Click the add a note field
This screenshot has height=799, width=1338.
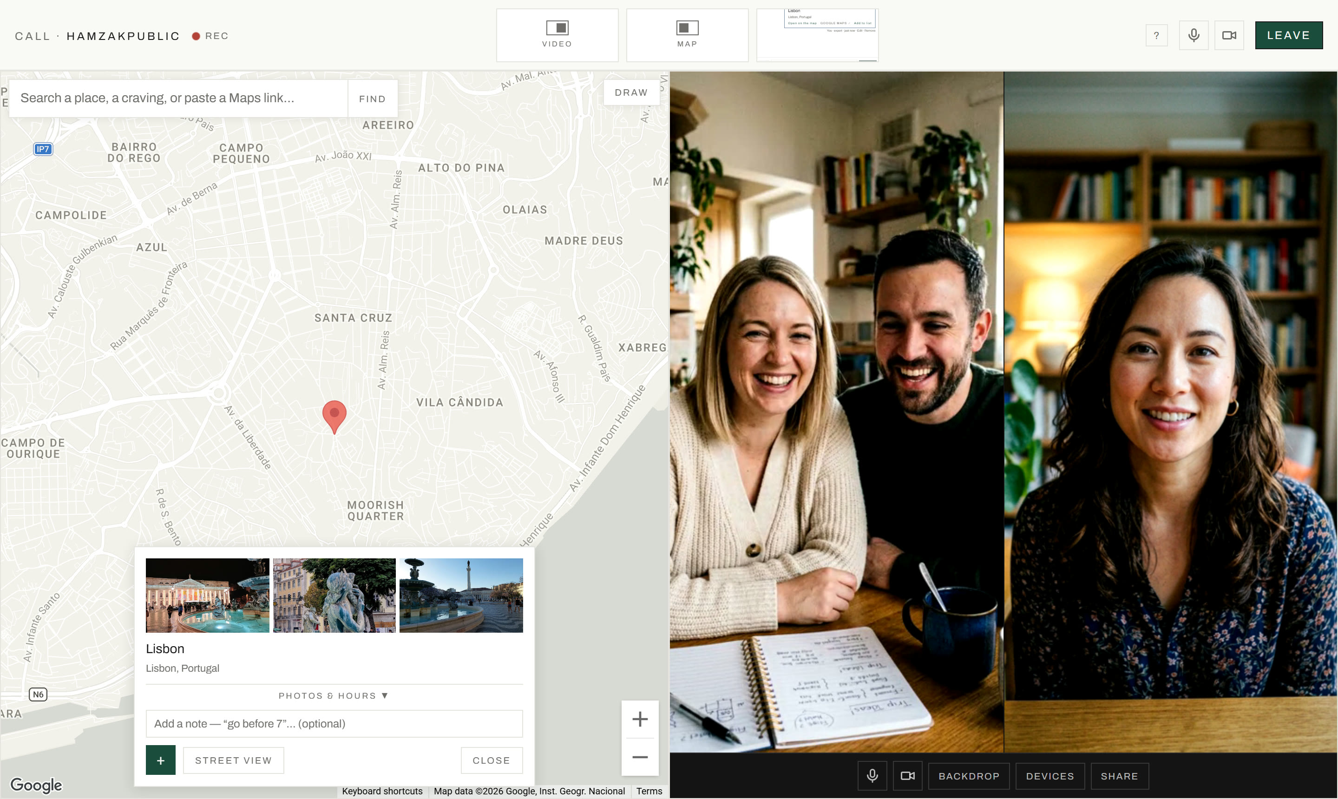[x=334, y=724]
